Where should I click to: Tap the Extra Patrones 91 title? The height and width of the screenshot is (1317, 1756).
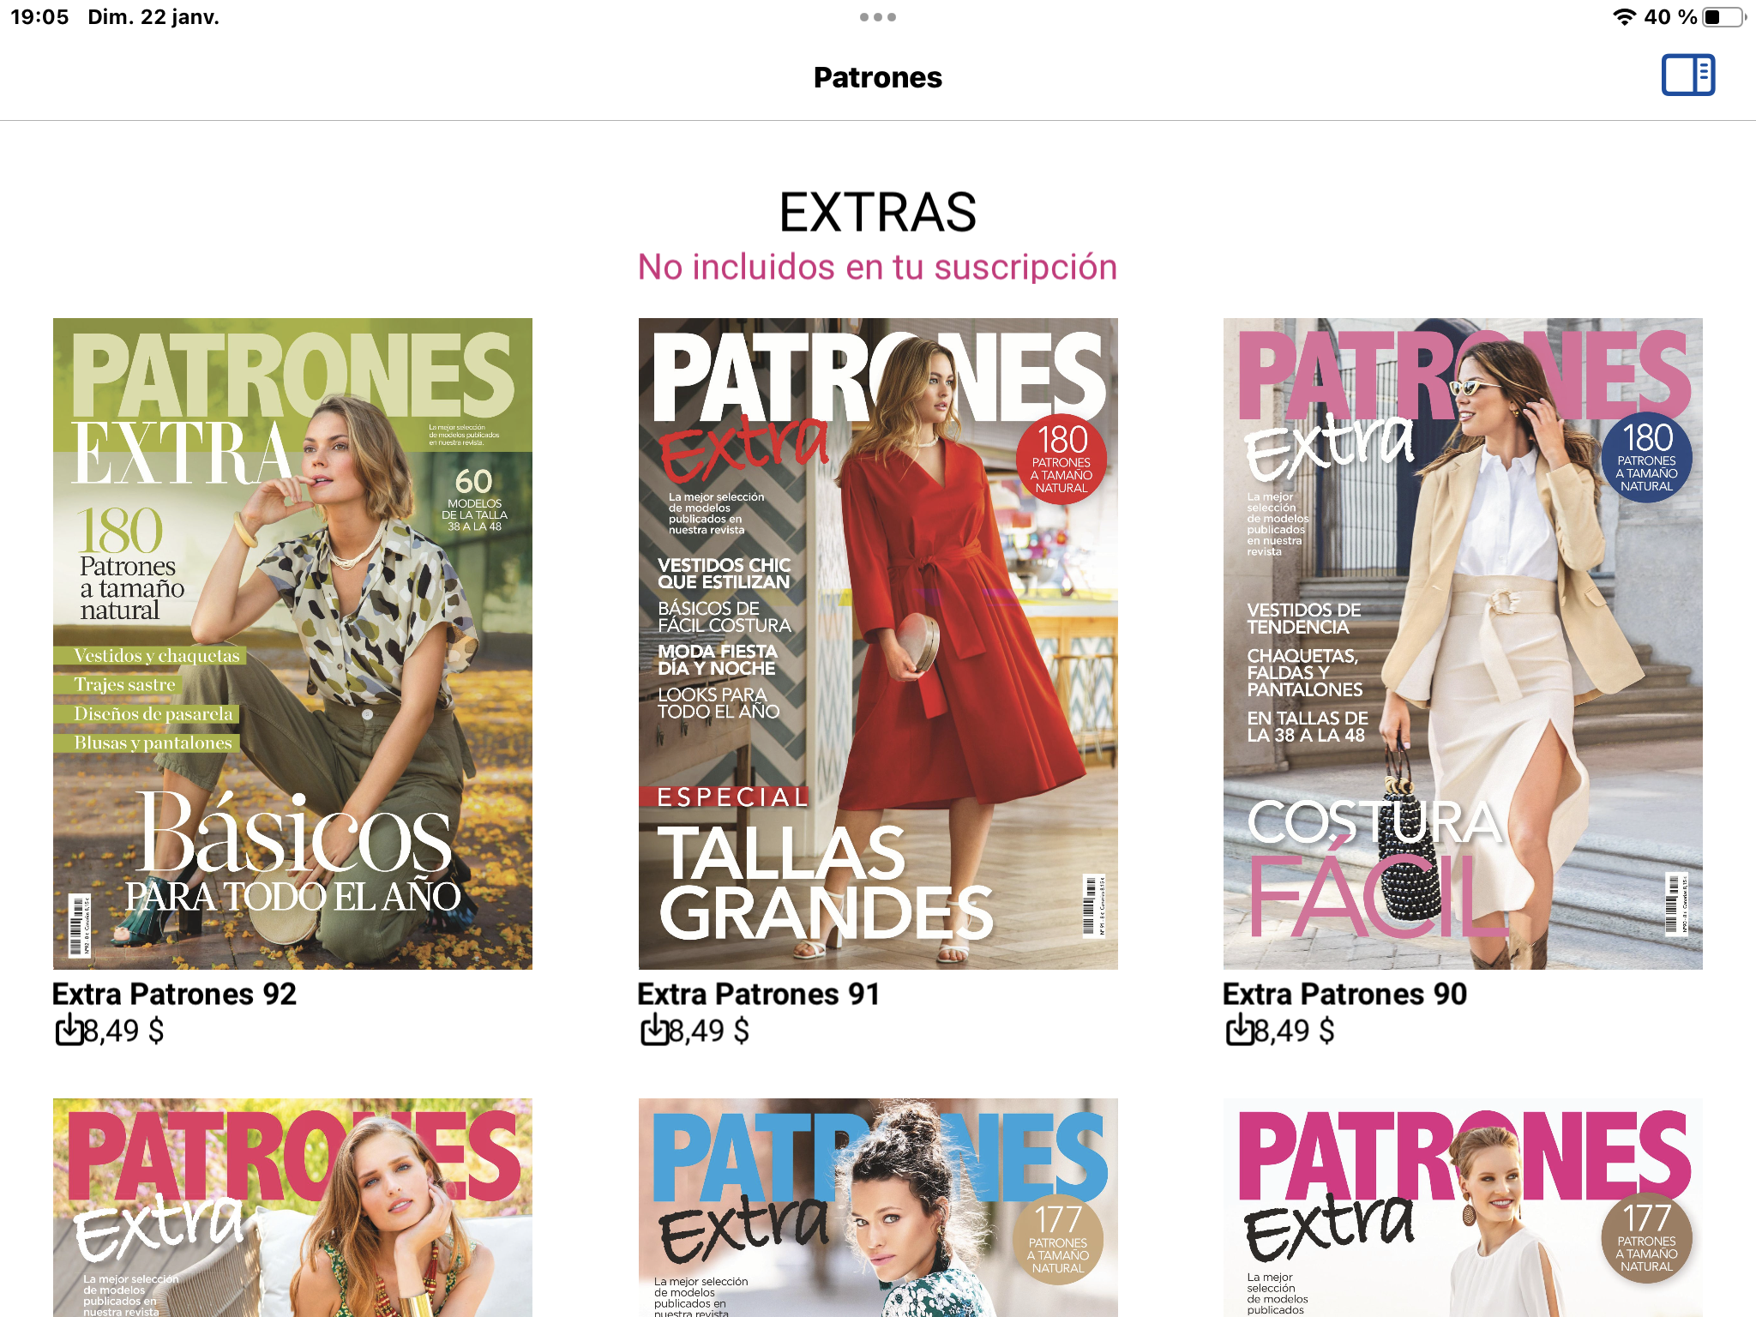pos(759,994)
